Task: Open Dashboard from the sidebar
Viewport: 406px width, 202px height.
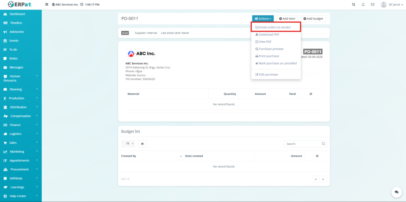Action: tap(17, 14)
